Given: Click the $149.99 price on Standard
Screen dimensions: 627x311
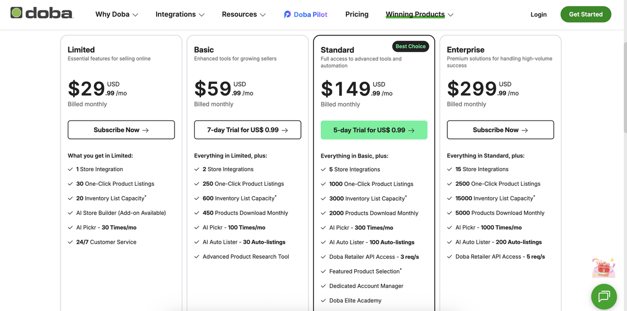Looking at the screenshot, I should 357,88.
